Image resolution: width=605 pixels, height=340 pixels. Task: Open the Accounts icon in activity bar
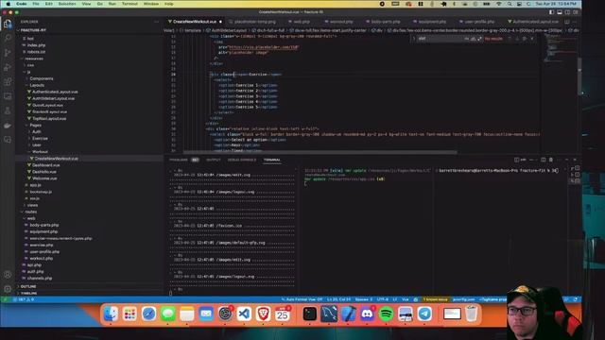pyautogui.click(x=8, y=275)
